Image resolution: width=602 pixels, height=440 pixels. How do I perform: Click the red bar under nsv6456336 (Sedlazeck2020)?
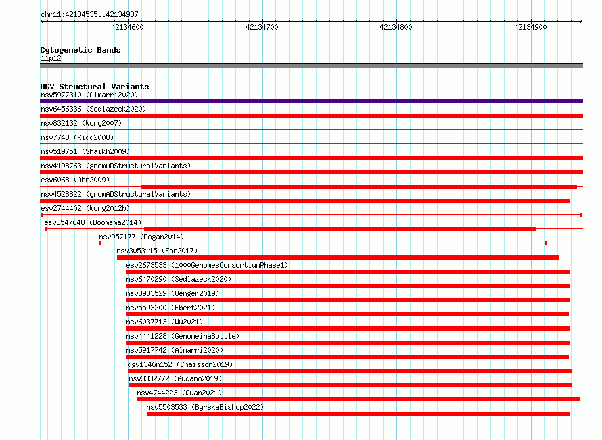point(311,116)
